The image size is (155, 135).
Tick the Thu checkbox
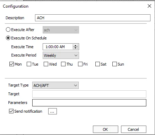[63, 64]
